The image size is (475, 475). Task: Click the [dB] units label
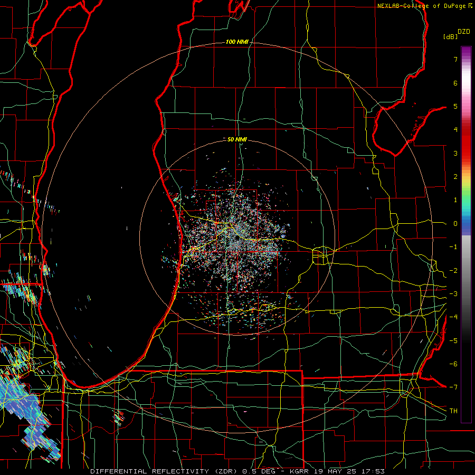coord(451,36)
